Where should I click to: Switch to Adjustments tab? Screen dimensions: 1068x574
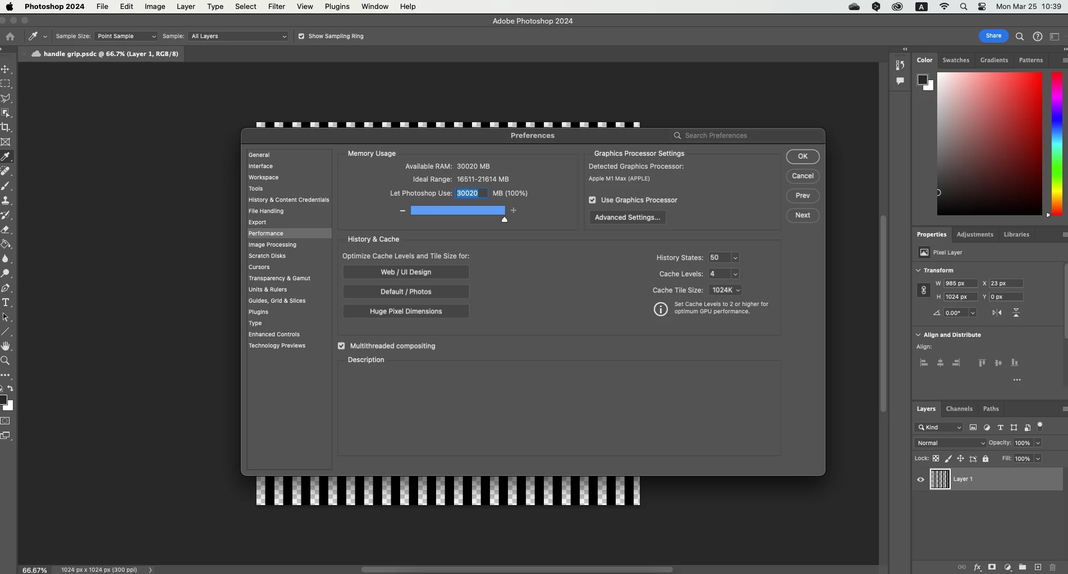click(975, 234)
